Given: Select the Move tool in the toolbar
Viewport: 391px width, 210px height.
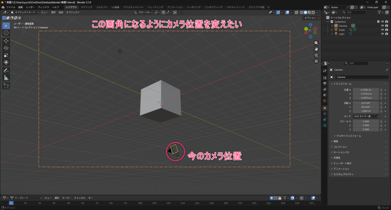Looking at the screenshot, I should click(x=6, y=40).
